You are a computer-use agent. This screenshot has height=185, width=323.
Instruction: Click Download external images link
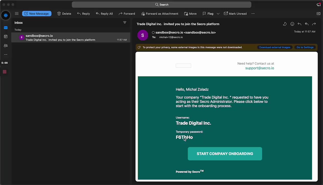pos(275,47)
